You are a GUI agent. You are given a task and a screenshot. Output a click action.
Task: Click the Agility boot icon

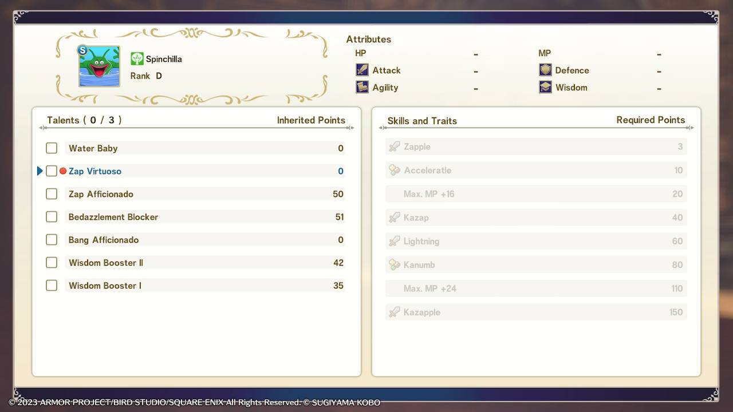click(362, 87)
